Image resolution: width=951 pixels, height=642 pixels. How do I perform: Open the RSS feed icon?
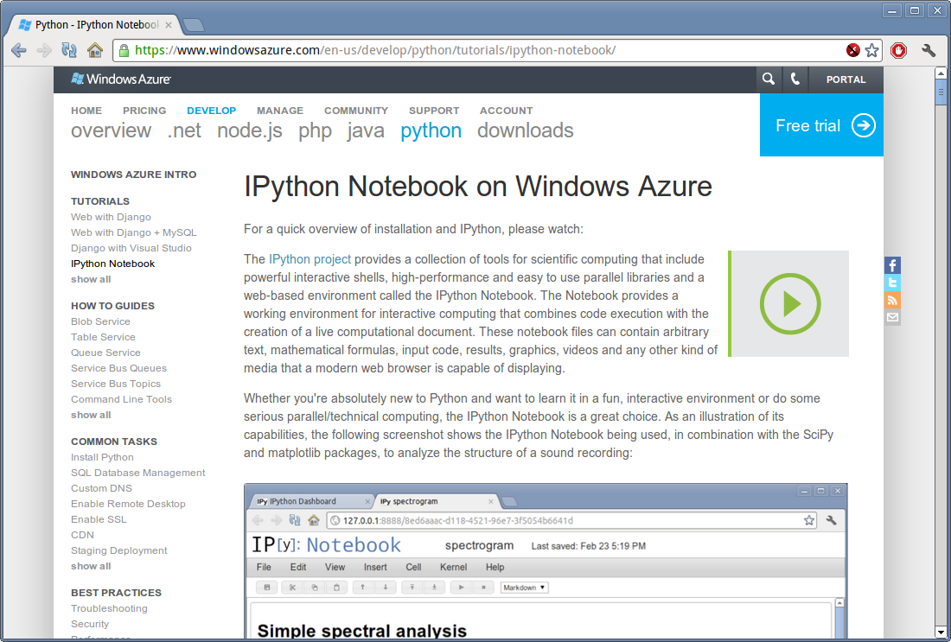click(892, 300)
